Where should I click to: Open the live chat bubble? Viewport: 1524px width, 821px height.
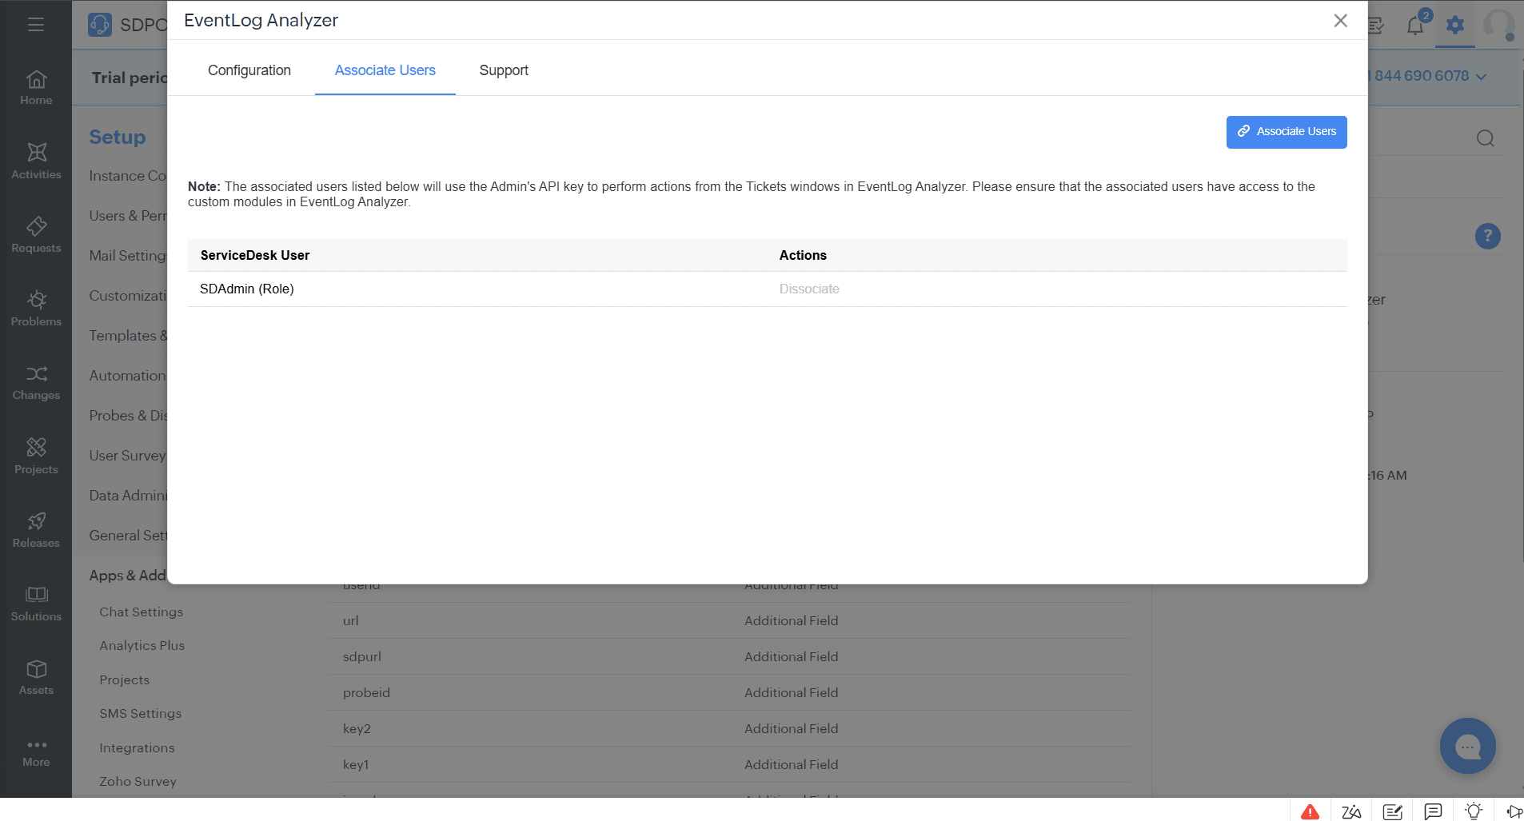pyautogui.click(x=1467, y=746)
